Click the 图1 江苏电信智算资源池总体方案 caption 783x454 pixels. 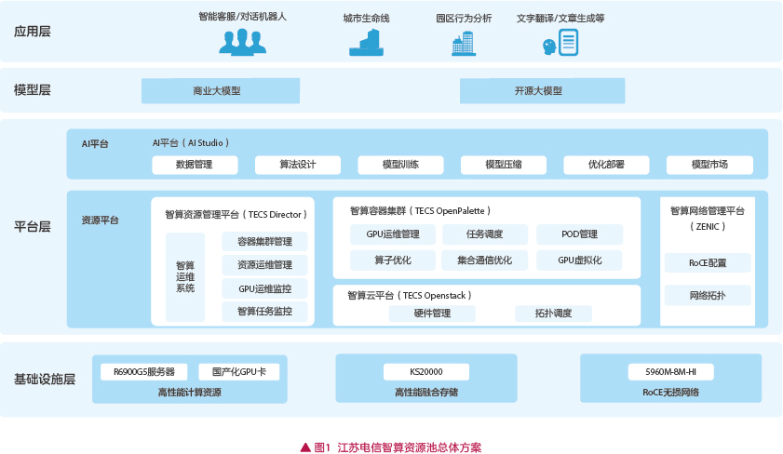coord(391,447)
